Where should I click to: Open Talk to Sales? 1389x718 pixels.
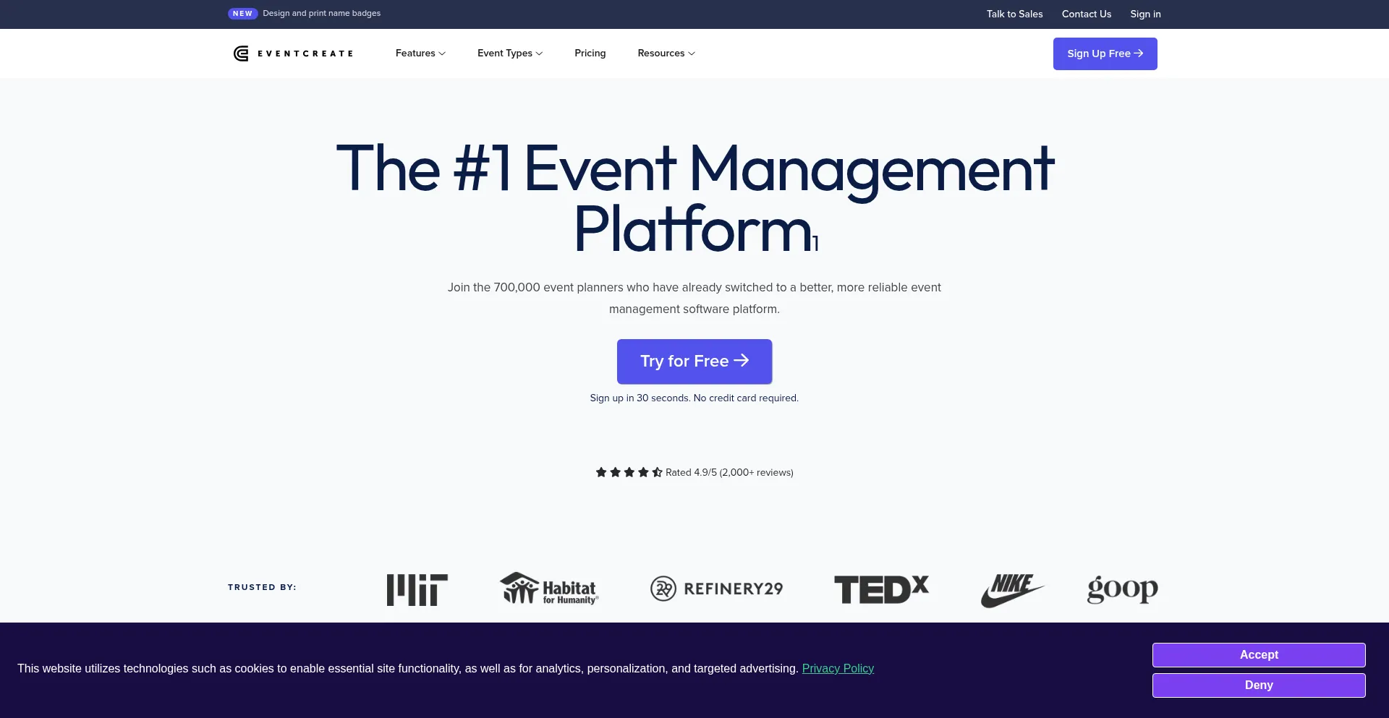click(1014, 14)
